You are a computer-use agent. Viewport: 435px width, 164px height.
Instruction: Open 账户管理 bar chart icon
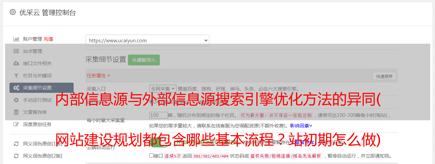coord(16,39)
